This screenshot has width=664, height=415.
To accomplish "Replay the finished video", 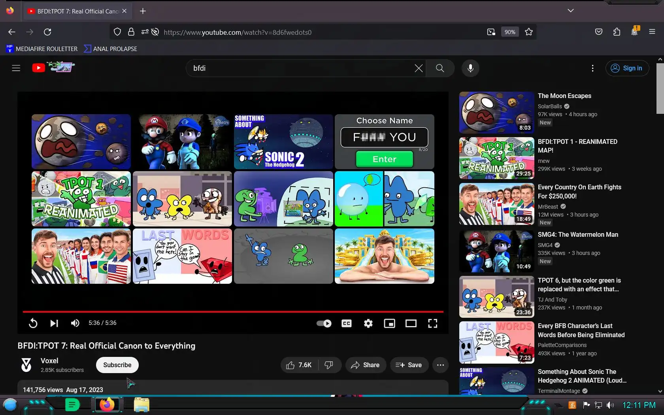I will [33, 323].
